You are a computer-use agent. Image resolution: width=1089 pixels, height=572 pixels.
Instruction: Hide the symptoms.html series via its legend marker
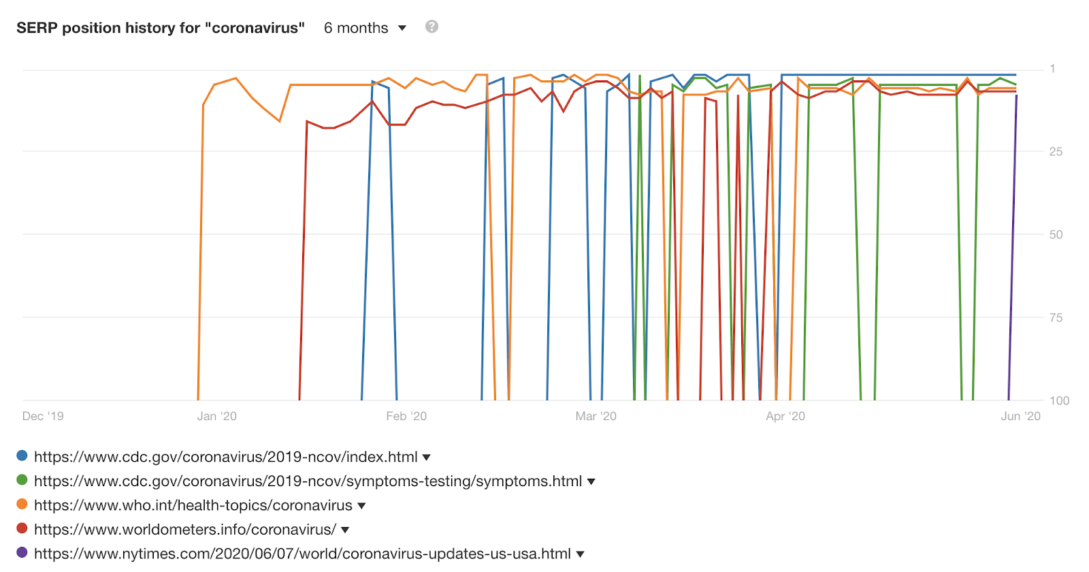[21, 481]
